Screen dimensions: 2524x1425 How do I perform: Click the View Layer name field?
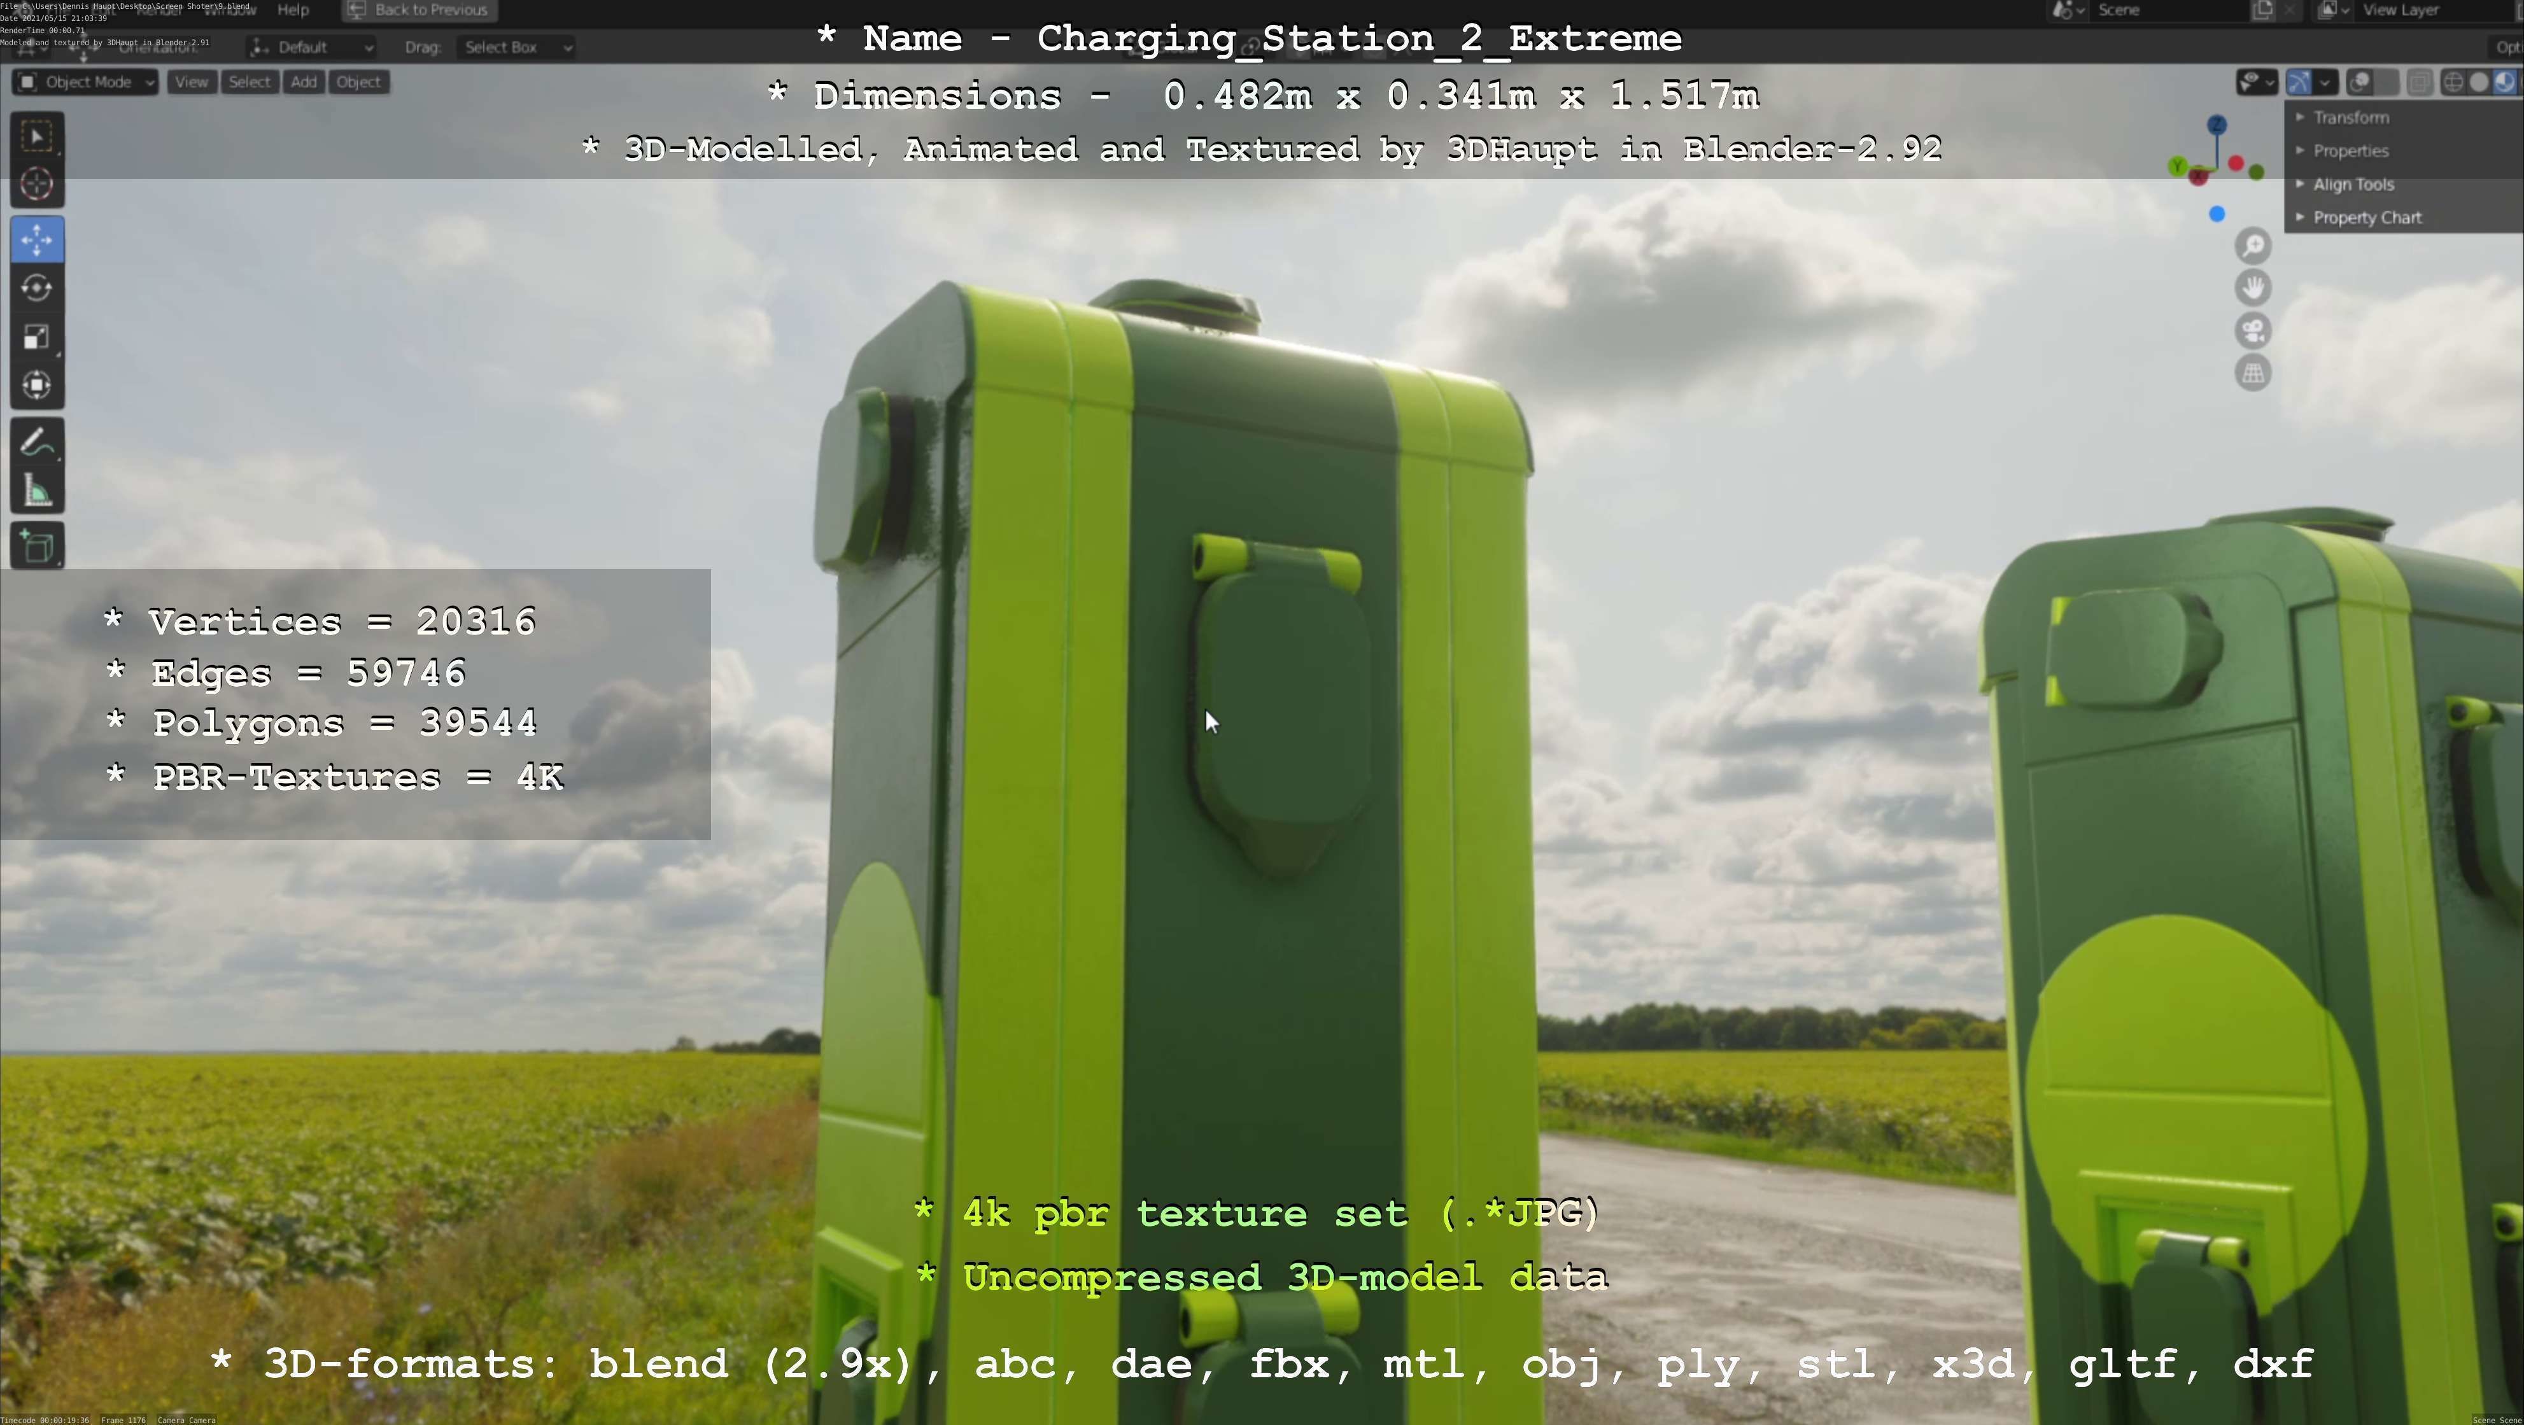[x=2434, y=11]
